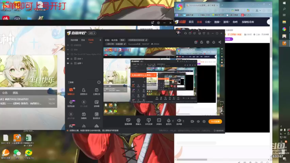Screen dimensions: 290x163
Task: Open a new browser tab with the plus button
Action: [222, 5]
